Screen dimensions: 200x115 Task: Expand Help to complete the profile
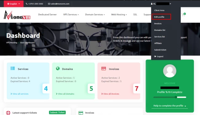pos(170,106)
